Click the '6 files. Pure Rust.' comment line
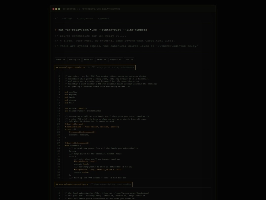The width and height of the screenshot is (266, 200). pos(115,41)
